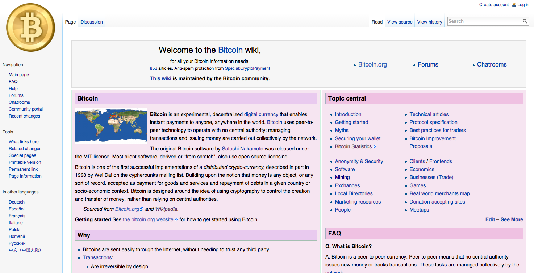This screenshot has width=534, height=273.
Task: Open Chatrooms in the Navigation sidebar
Action: click(x=19, y=102)
